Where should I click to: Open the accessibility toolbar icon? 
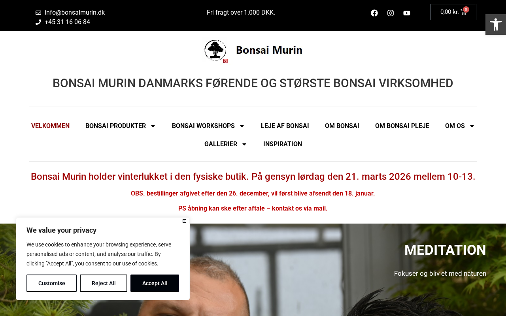click(496, 24)
